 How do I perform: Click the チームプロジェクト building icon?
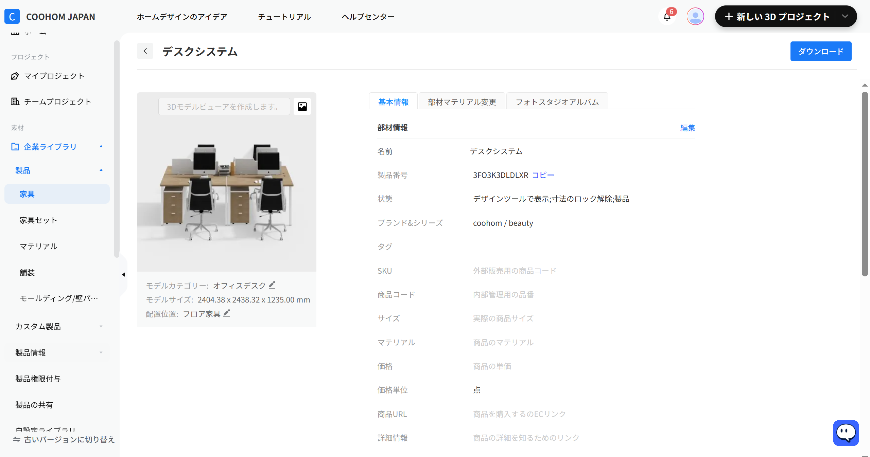click(x=15, y=102)
